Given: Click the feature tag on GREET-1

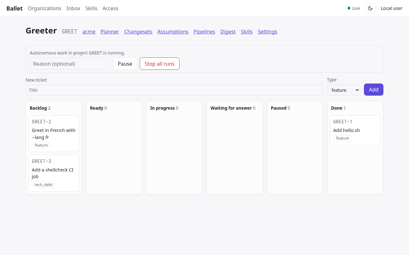Looking at the screenshot, I should pos(343,138).
